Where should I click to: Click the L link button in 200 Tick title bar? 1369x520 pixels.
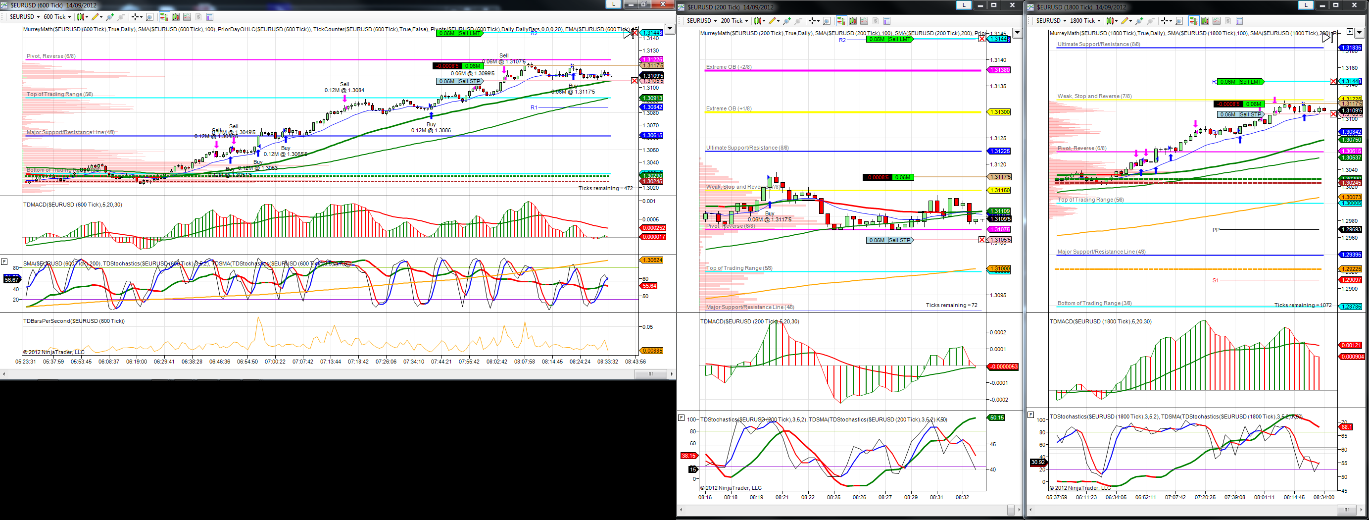coord(964,5)
